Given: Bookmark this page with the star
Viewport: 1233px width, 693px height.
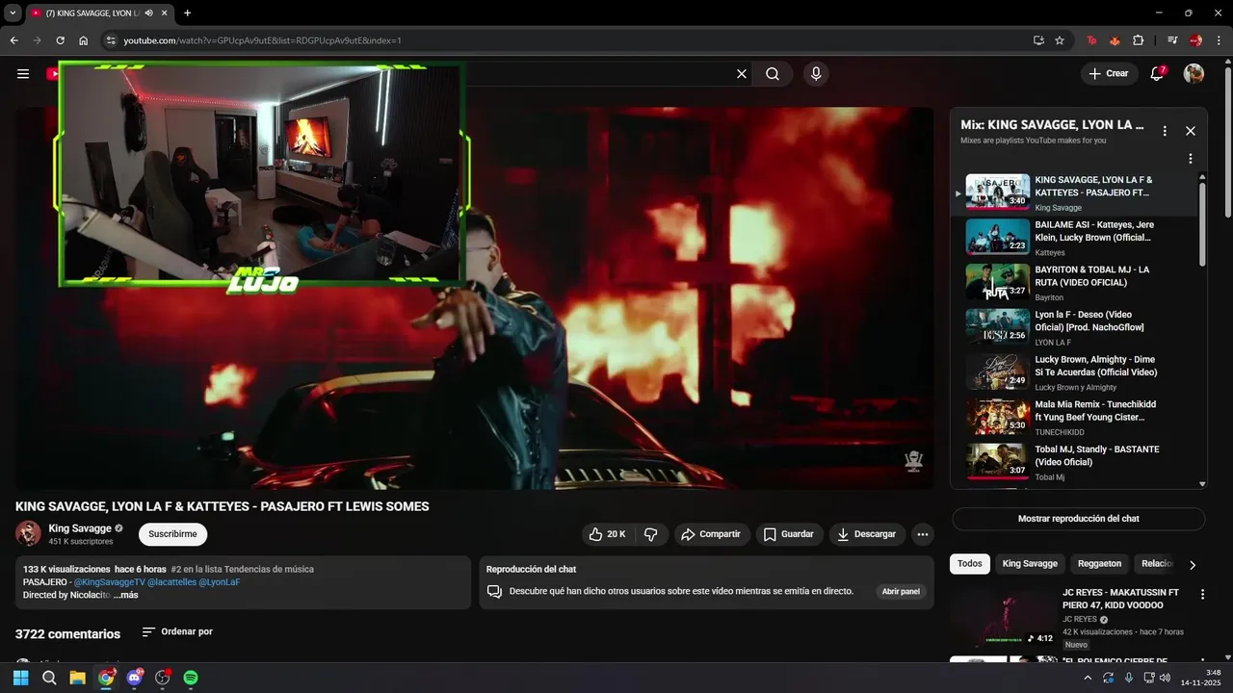Looking at the screenshot, I should (x=1060, y=40).
